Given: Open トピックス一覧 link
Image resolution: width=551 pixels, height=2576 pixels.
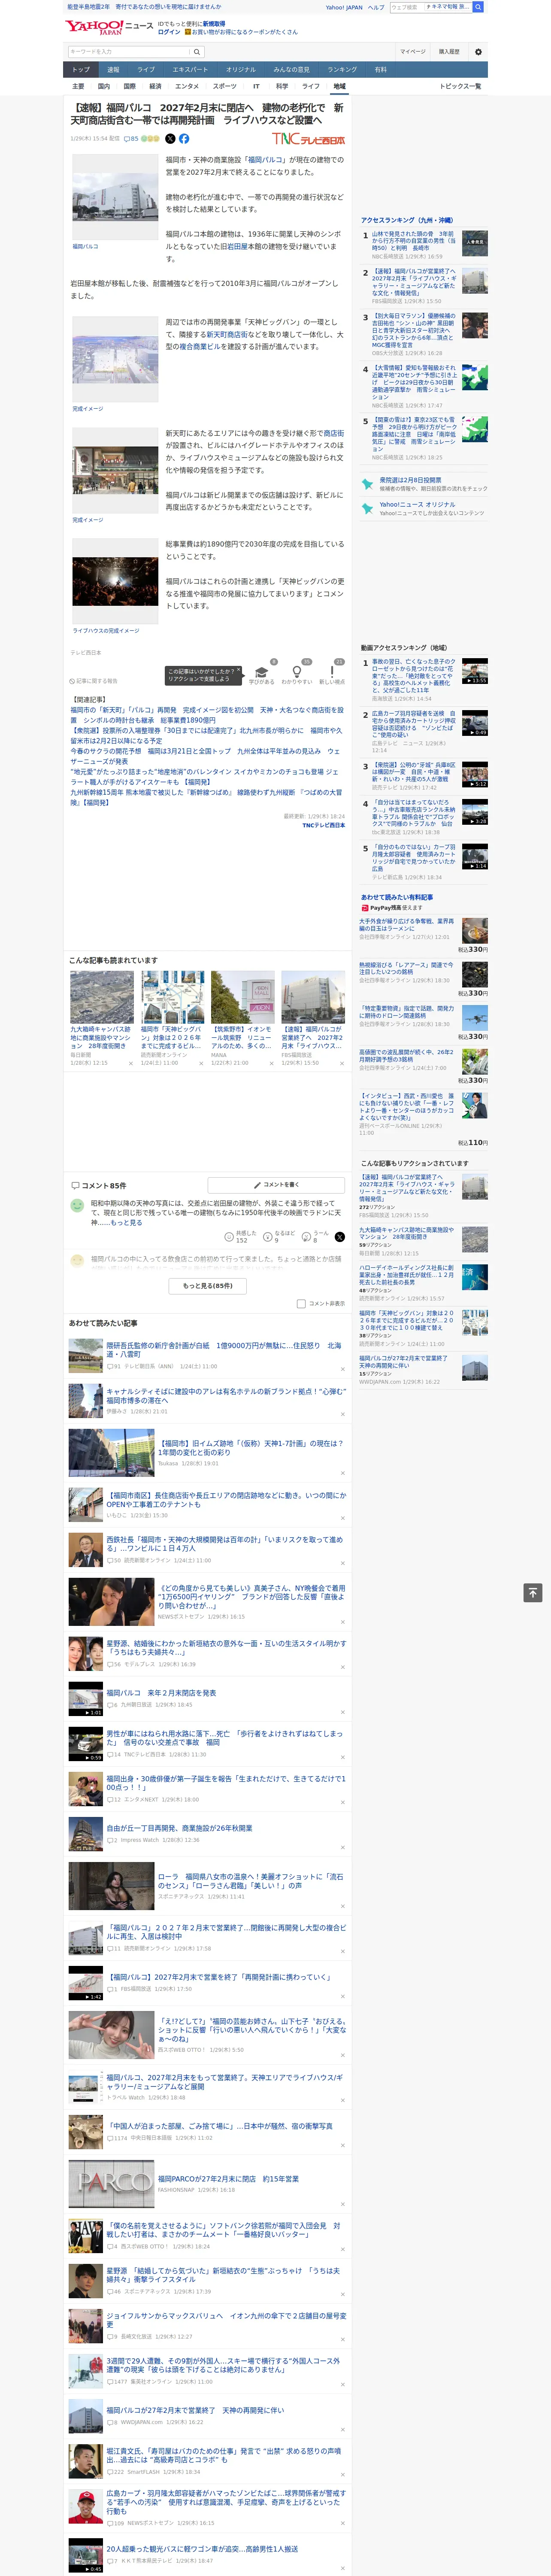Looking at the screenshot, I should [x=460, y=86].
